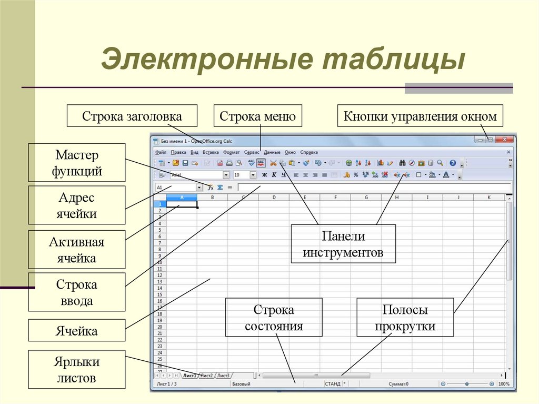Click the Copy icon

click(282, 163)
